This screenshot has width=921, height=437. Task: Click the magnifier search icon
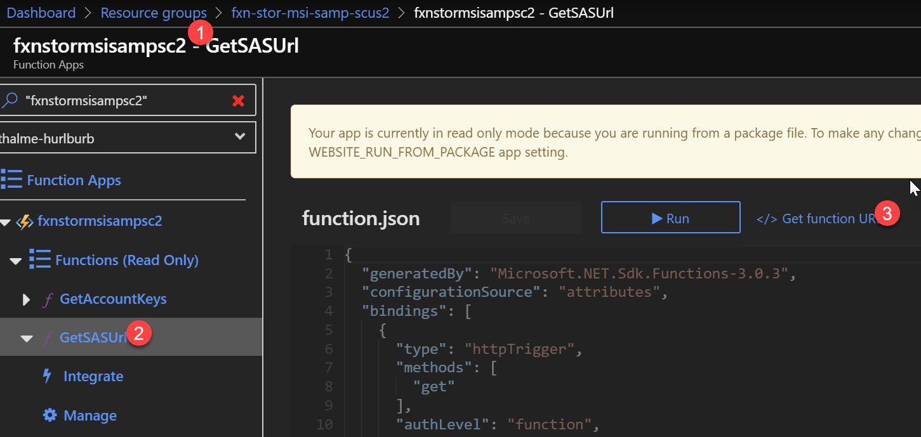pyautogui.click(x=10, y=100)
